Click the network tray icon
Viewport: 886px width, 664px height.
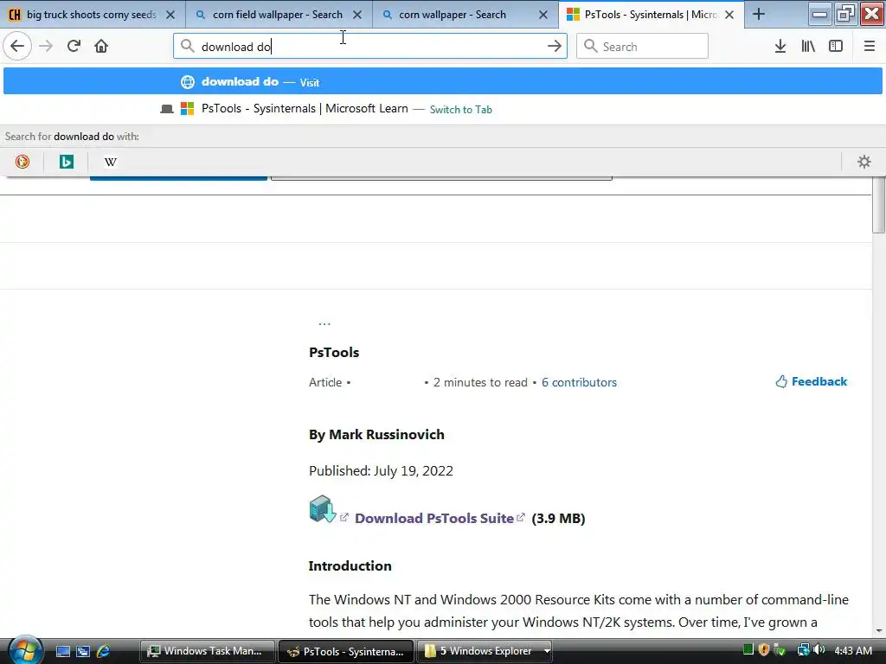click(803, 650)
